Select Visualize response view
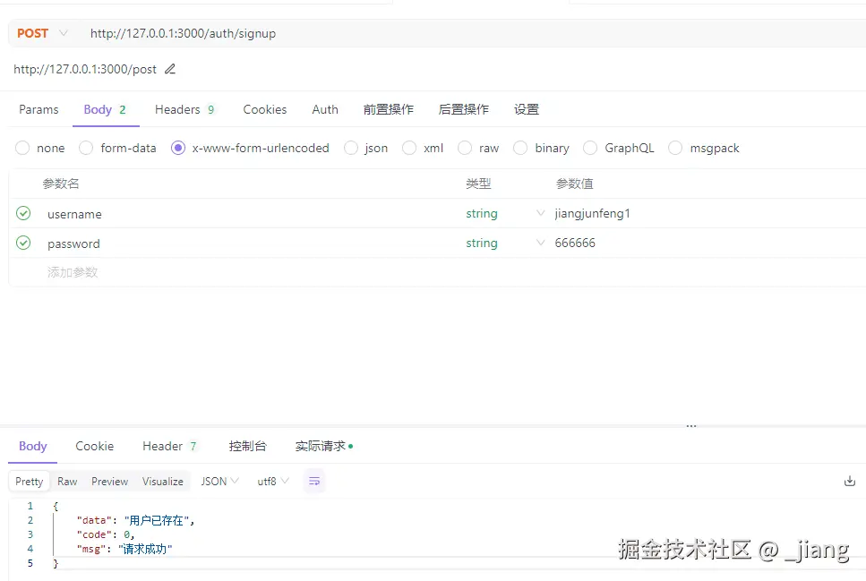The height and width of the screenshot is (581, 866). (x=163, y=481)
